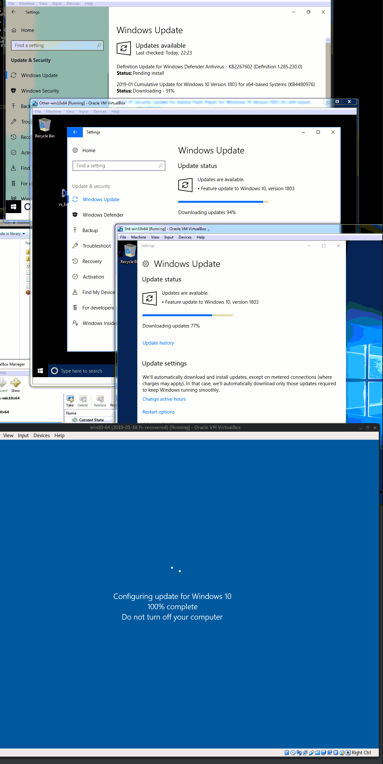383x764 pixels.
Task: Open Machine menu of 3rd-win10x64 window
Action: pyautogui.click(x=139, y=237)
